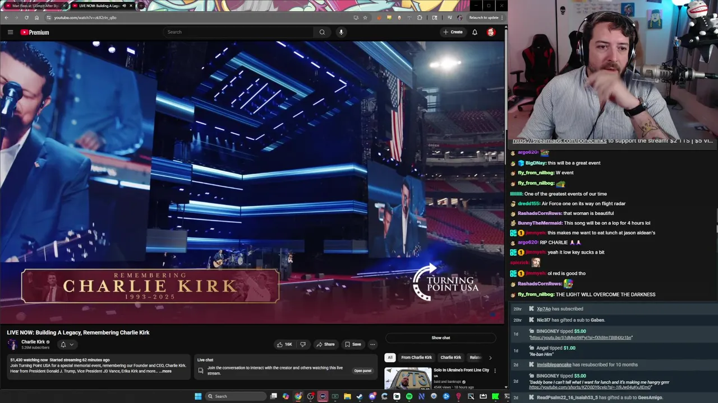Click in the YouTube search field
The image size is (718, 403).
238,32
